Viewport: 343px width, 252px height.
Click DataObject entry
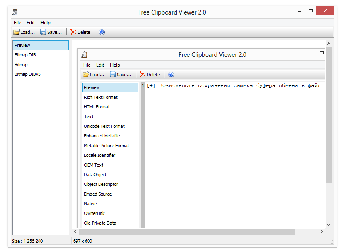[110, 175]
